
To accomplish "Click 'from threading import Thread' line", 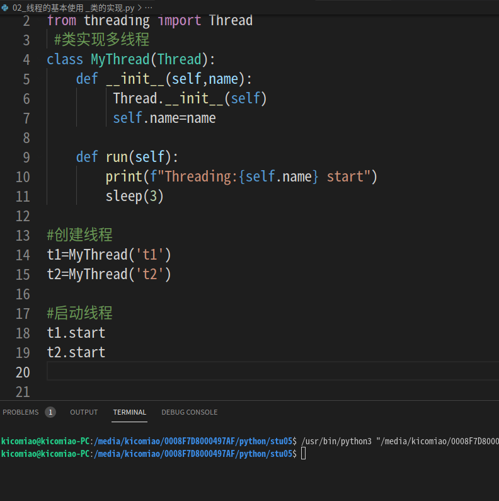I will point(149,21).
